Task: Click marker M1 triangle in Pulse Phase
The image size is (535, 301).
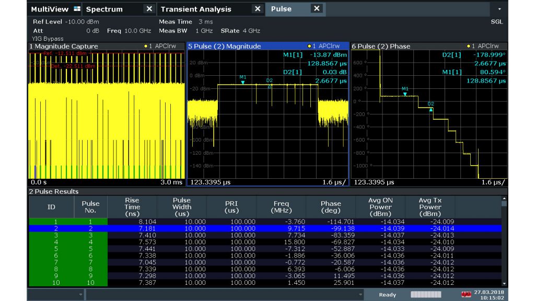Action: tap(405, 94)
